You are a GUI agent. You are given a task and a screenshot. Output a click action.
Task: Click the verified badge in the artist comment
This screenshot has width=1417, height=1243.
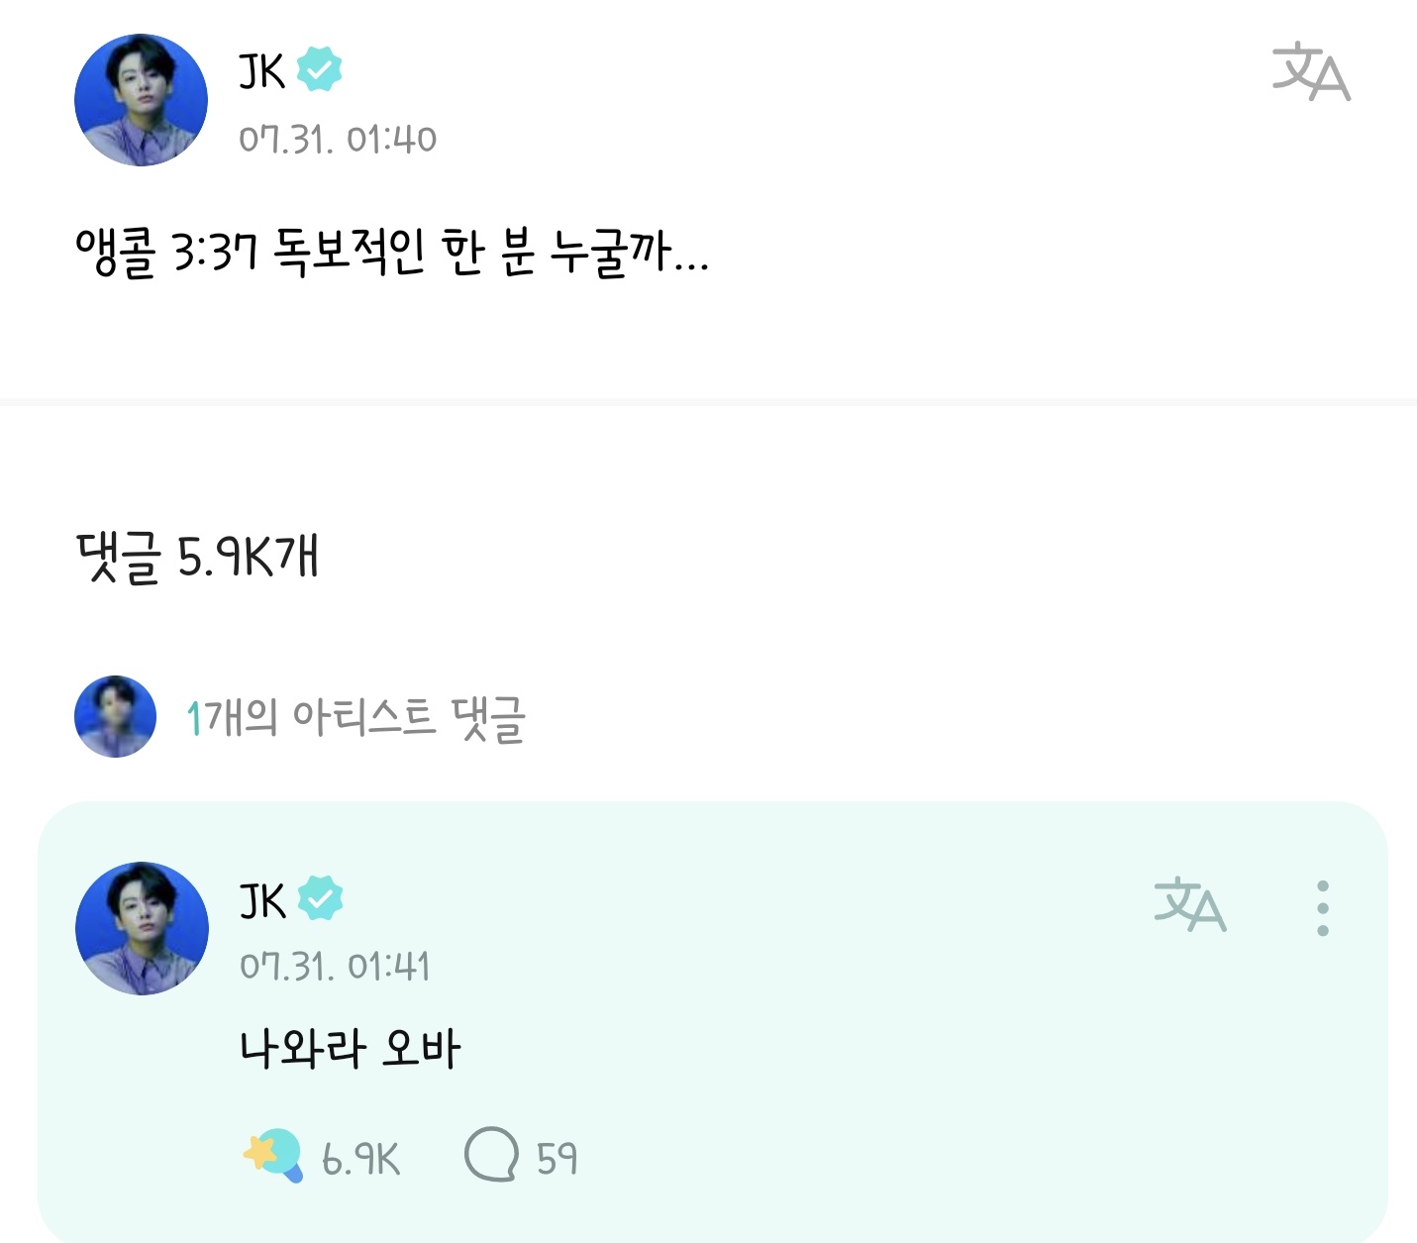coord(320,898)
